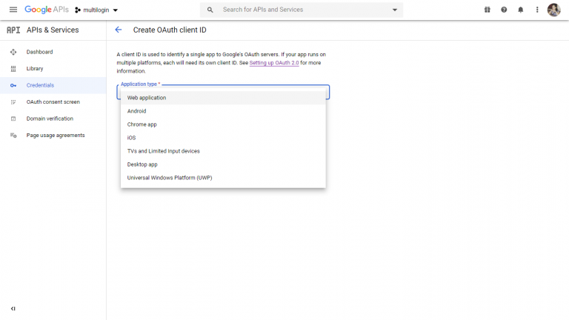This screenshot has width=569, height=320.
Task: Click the Google APIs logo
Action: click(47, 10)
